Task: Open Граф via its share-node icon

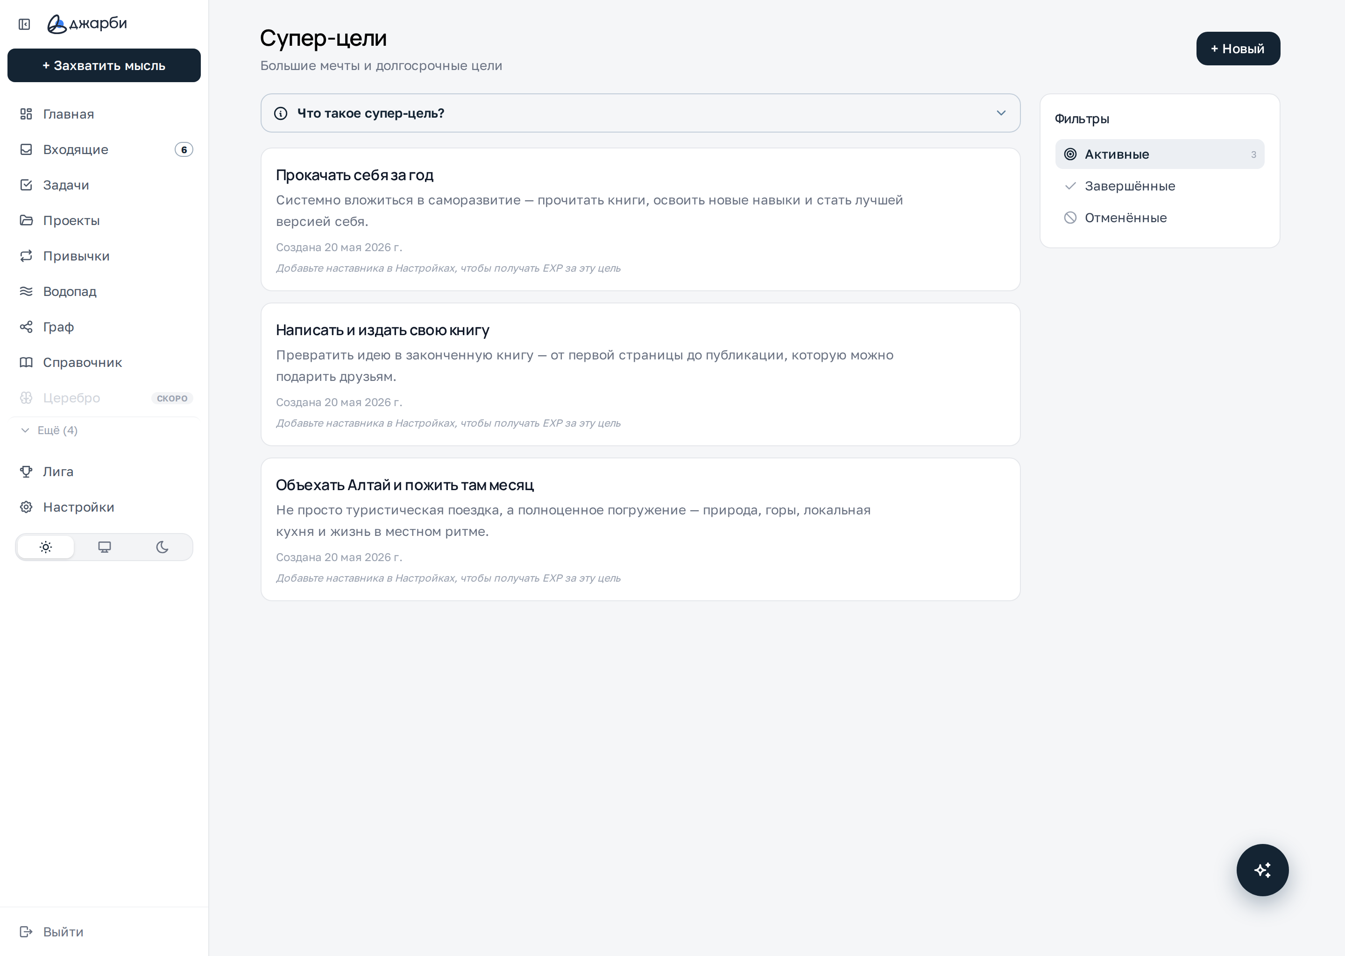Action: [26, 327]
